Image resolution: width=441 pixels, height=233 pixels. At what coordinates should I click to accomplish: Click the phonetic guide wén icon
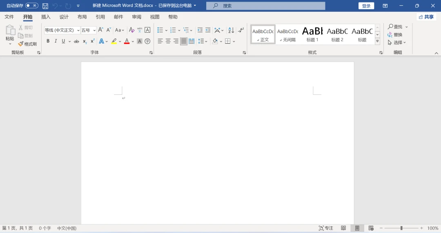140,30
